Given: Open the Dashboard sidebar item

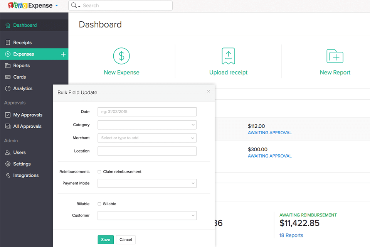Looking at the screenshot, I should click(34, 25).
